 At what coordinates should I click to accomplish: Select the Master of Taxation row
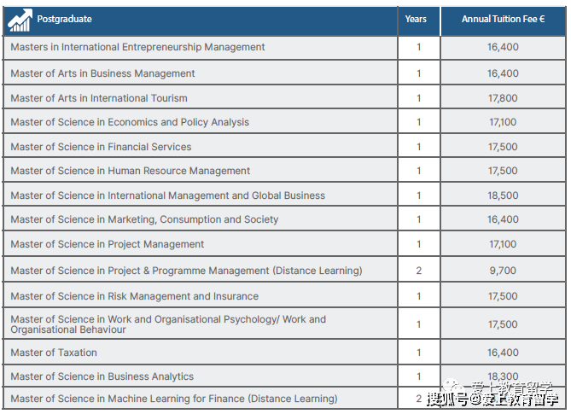[x=54, y=353]
